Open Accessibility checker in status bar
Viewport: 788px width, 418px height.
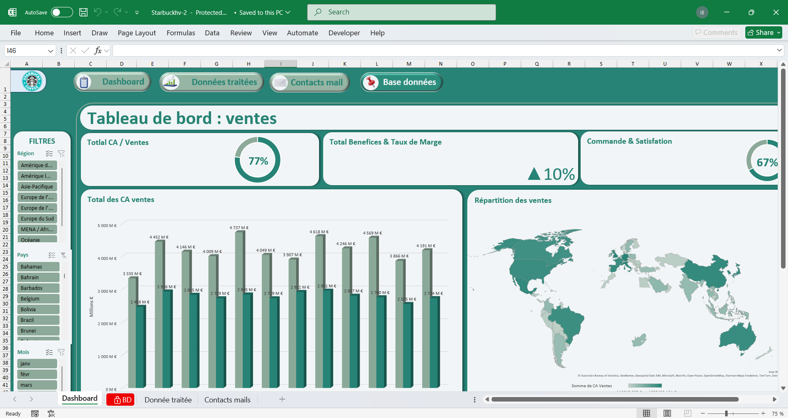point(51,413)
